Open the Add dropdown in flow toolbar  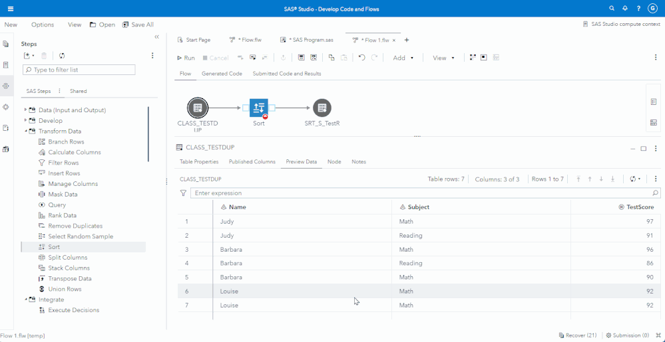(403, 58)
